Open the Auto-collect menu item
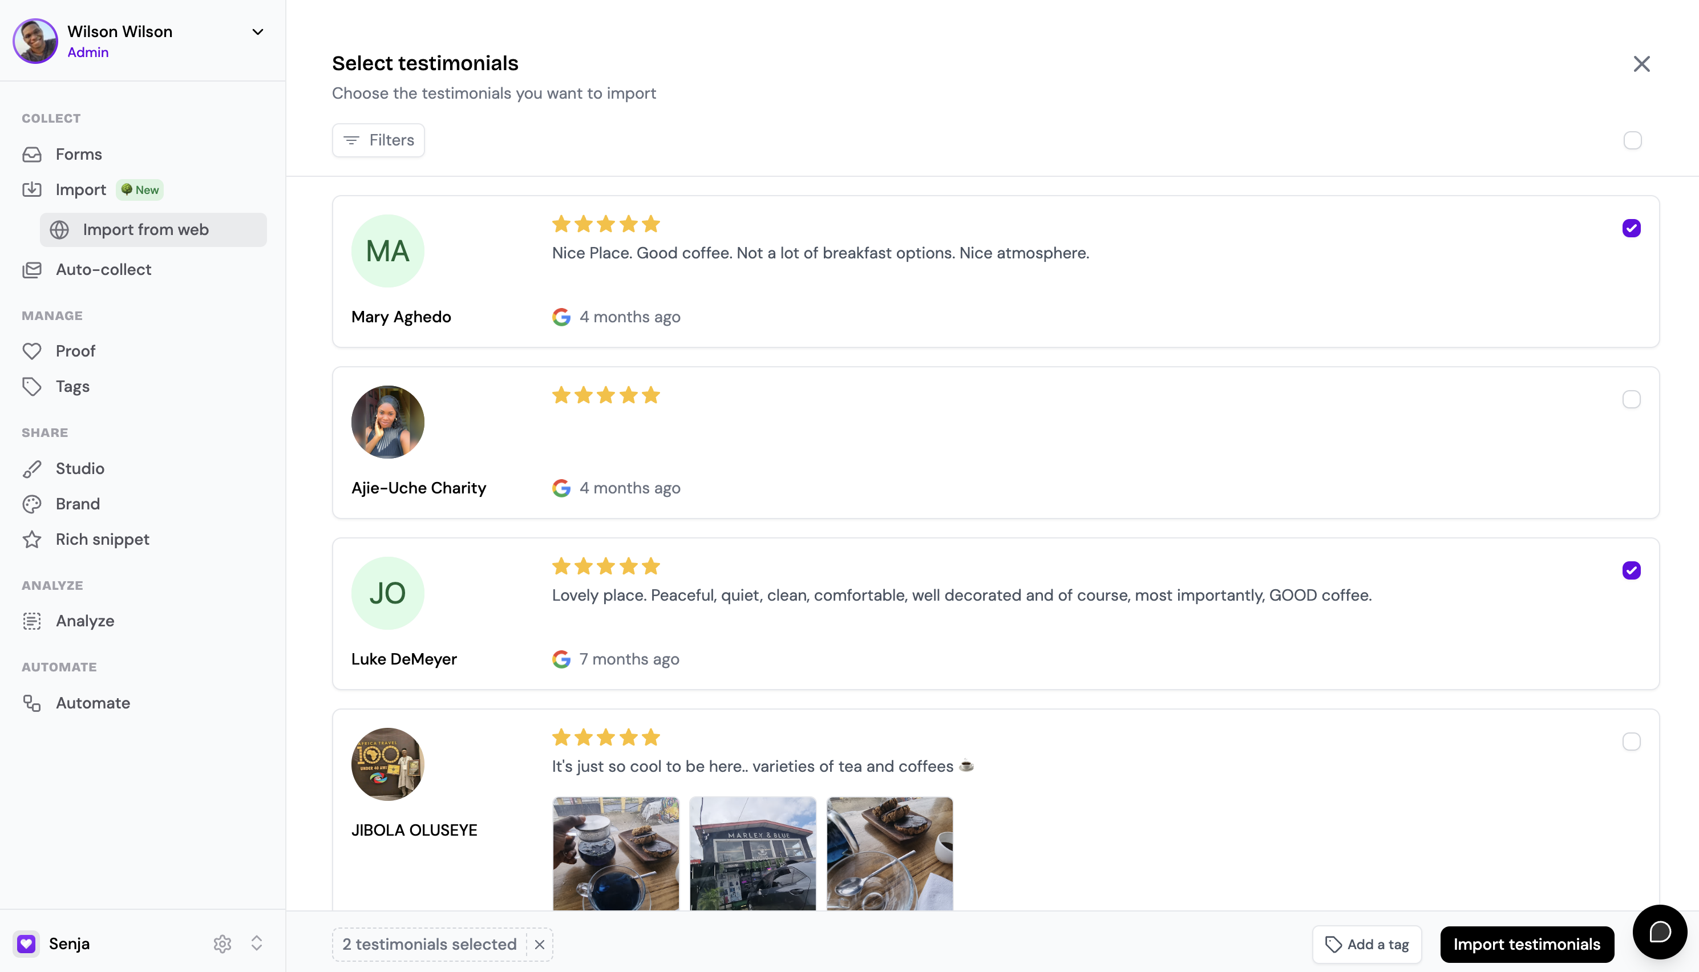This screenshot has height=972, width=1699. (x=103, y=270)
